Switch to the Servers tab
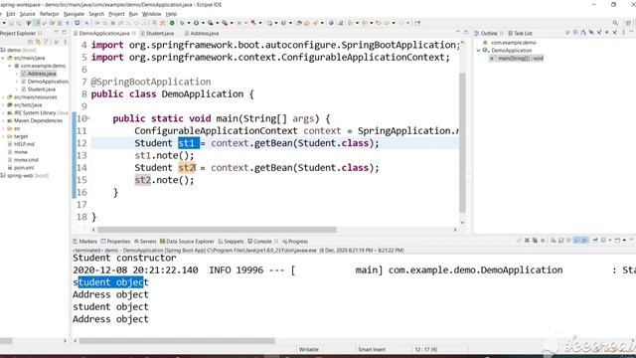This screenshot has width=636, height=358. [x=145, y=241]
